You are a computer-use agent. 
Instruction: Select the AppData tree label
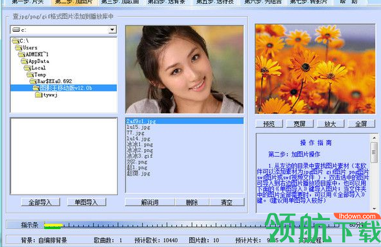point(39,61)
